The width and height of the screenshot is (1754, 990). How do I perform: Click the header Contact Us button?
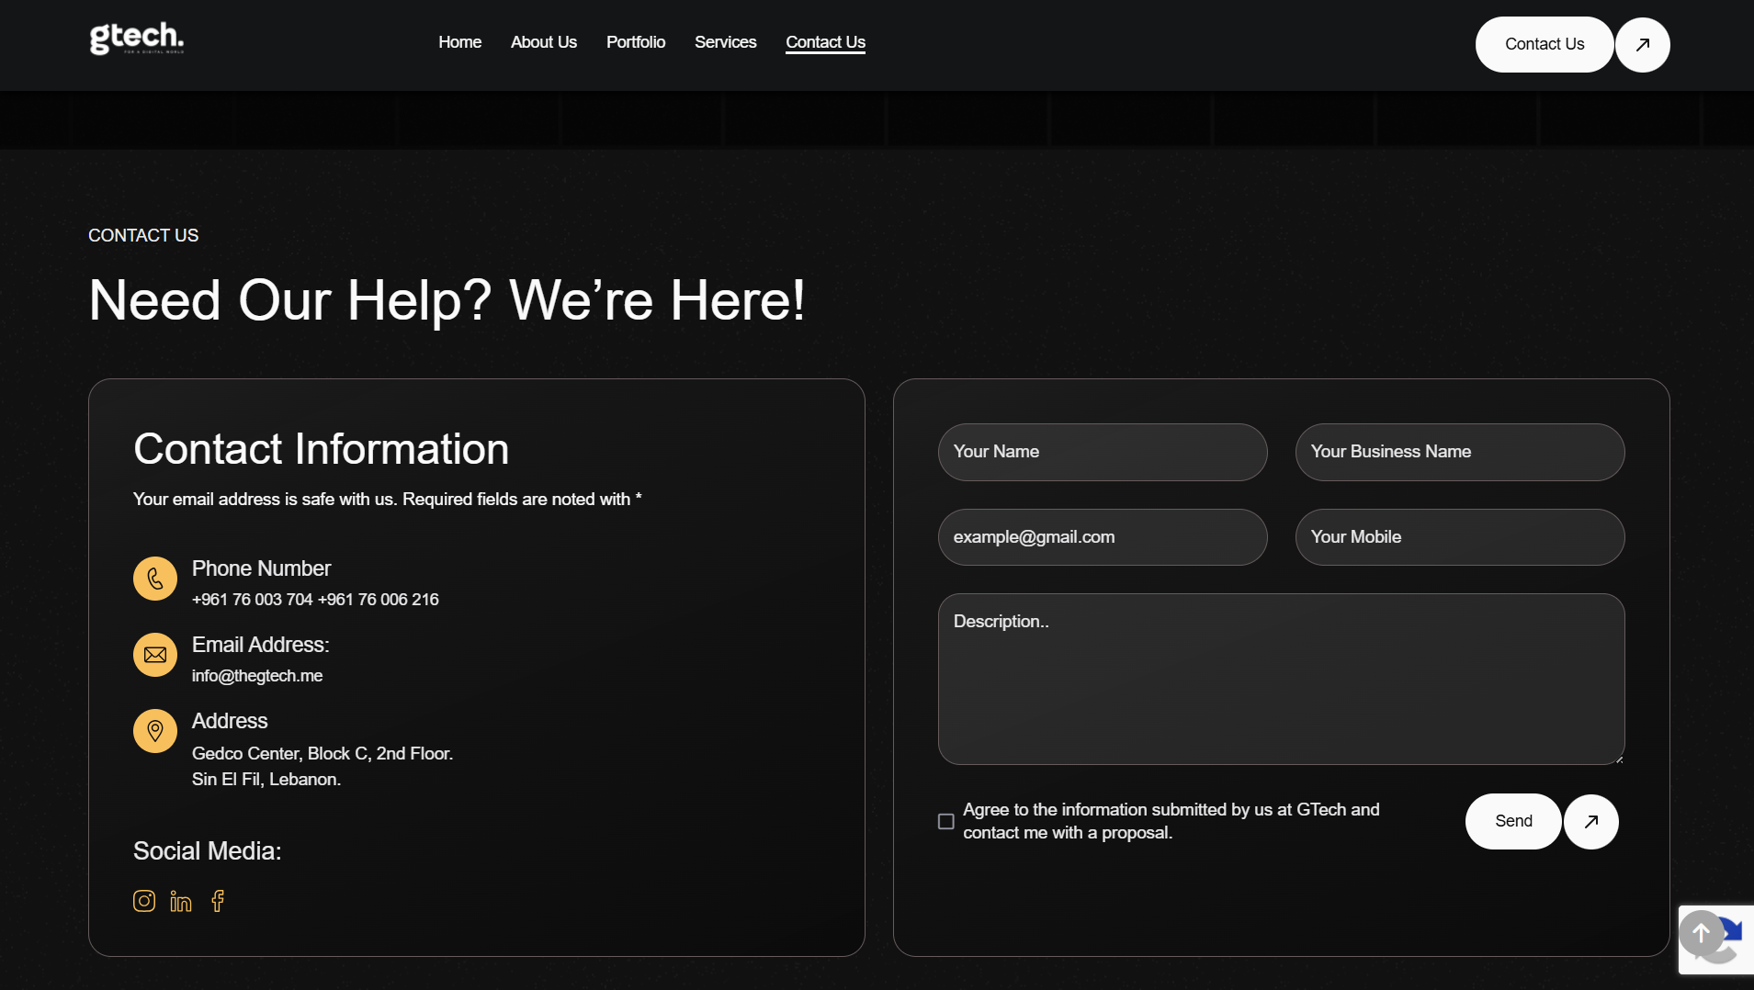1545,44
